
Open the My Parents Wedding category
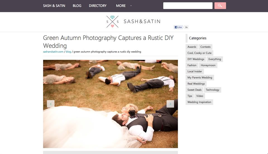pos(200,78)
